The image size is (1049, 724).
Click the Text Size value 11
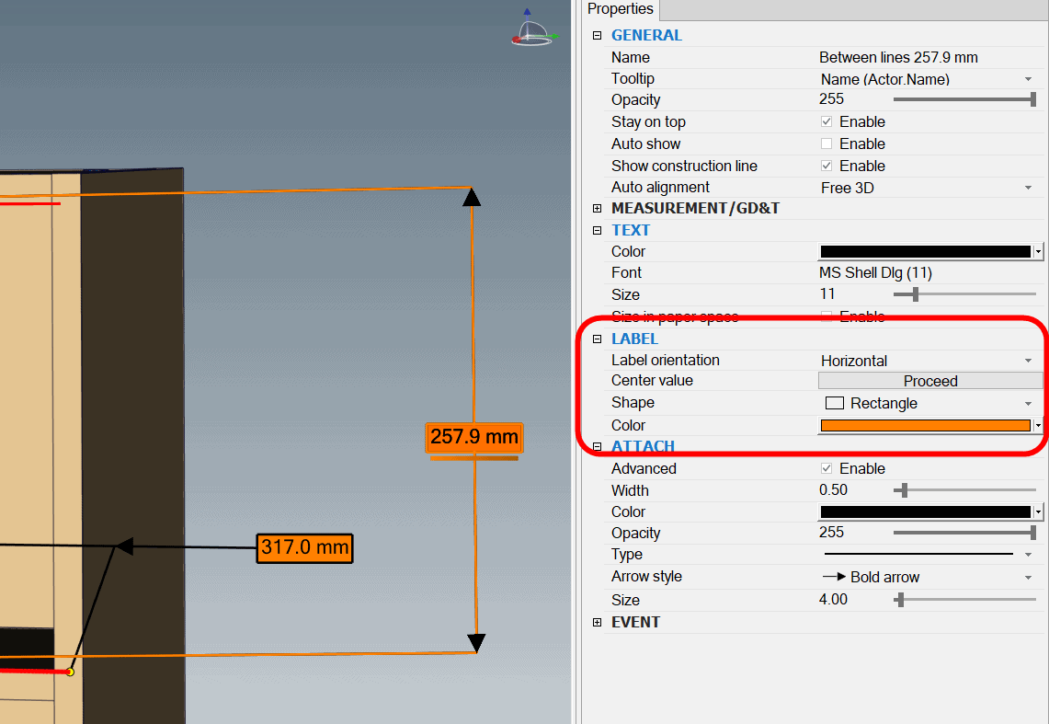click(827, 293)
